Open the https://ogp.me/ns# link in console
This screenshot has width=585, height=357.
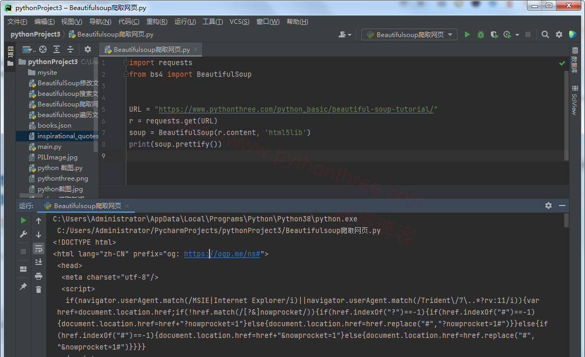tap(222, 254)
